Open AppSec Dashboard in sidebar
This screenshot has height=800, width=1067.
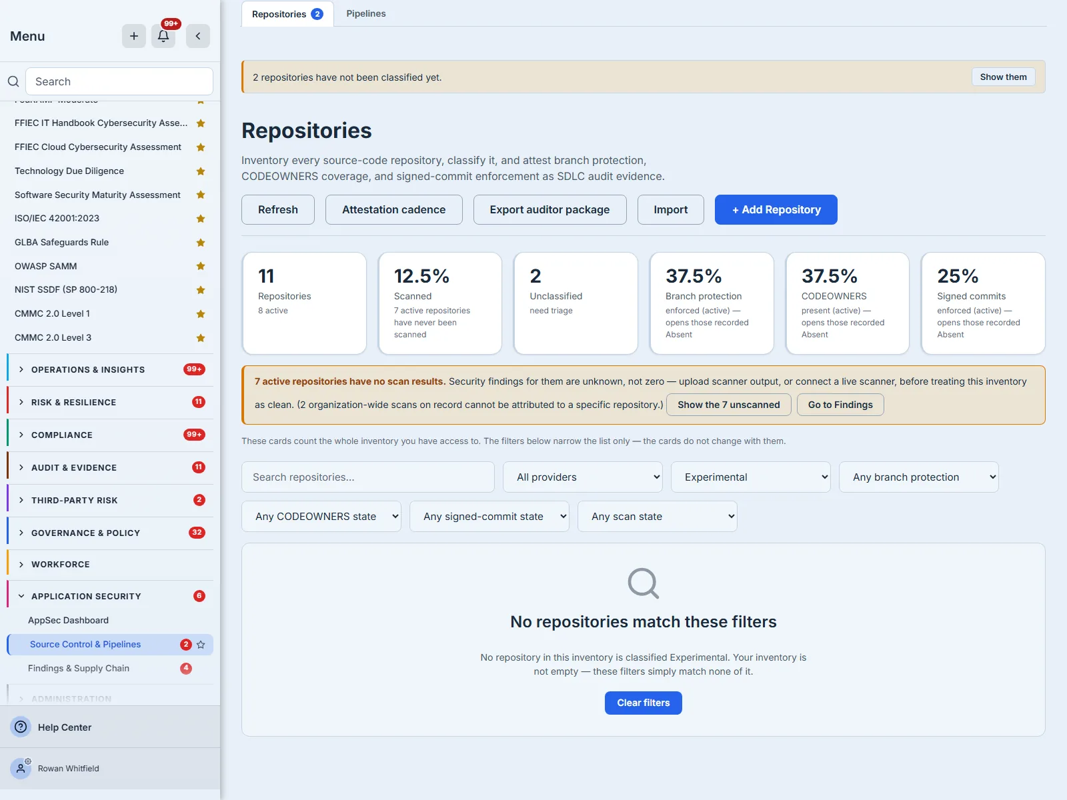click(x=110, y=620)
